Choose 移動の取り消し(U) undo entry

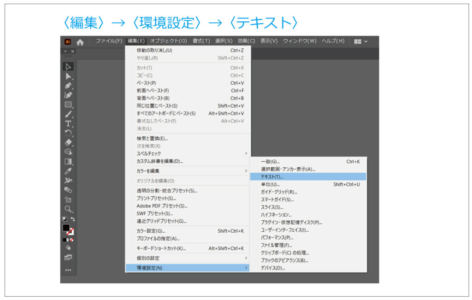point(188,50)
